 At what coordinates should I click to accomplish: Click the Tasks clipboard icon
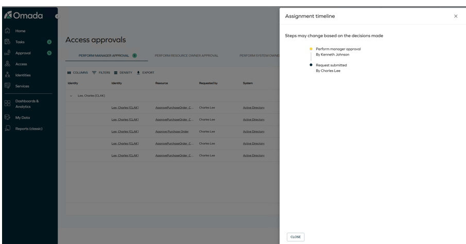click(7, 42)
